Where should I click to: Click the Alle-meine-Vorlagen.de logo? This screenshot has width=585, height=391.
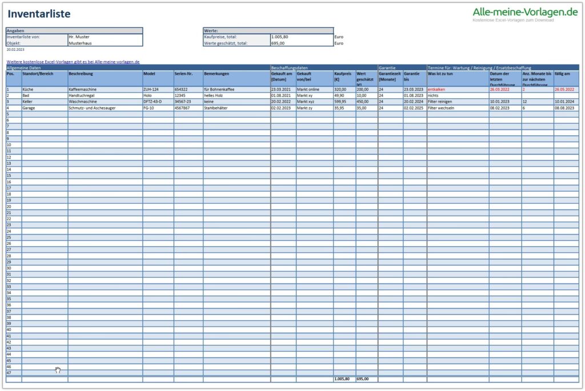click(x=525, y=12)
